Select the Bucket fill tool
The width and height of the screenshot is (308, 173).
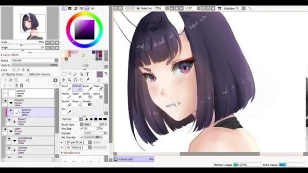66,103
